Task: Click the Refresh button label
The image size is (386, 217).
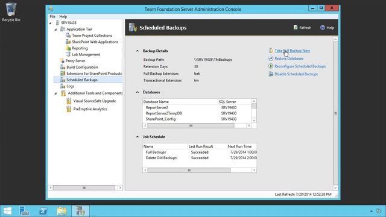Action: coord(305,28)
